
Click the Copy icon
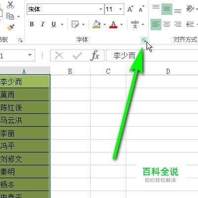(10, 16)
